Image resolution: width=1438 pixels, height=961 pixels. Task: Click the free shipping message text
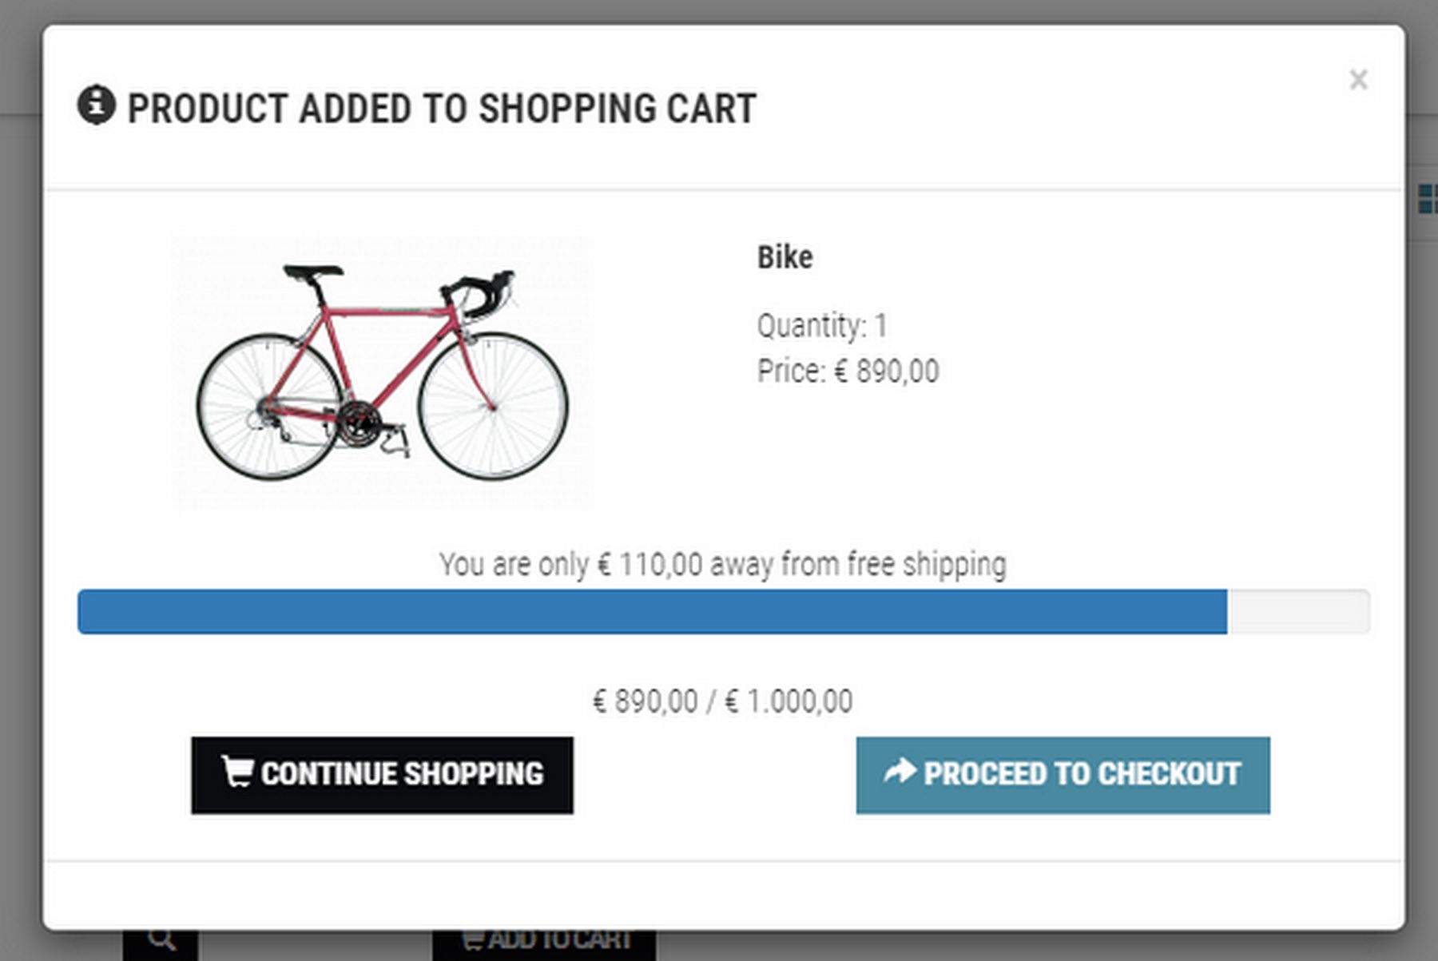click(x=722, y=564)
